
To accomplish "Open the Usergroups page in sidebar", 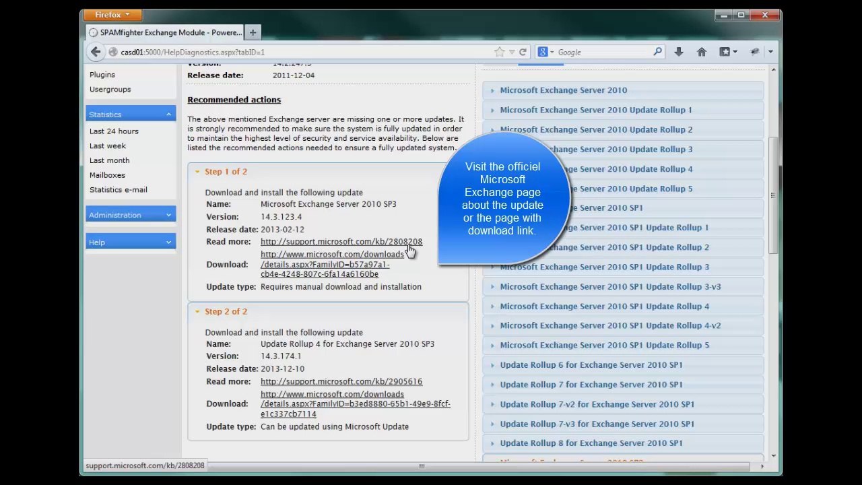I will 110,90.
